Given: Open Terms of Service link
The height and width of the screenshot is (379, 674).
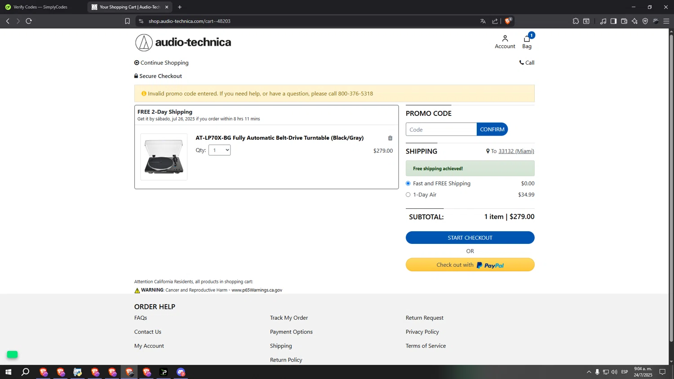Looking at the screenshot, I should [x=426, y=346].
